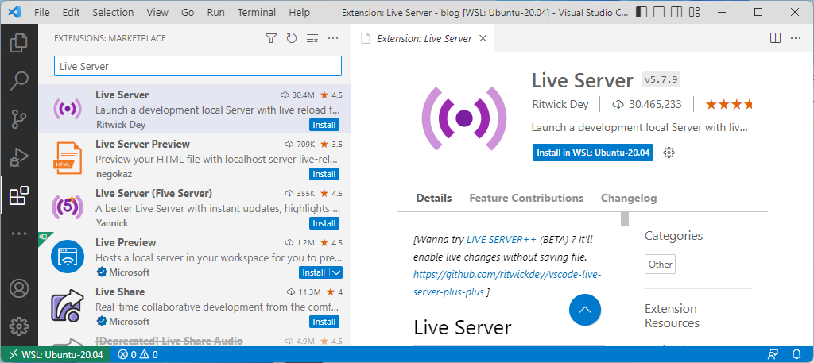The width and height of the screenshot is (814, 363).
Task: Refresh the extensions list
Action: pos(291,38)
